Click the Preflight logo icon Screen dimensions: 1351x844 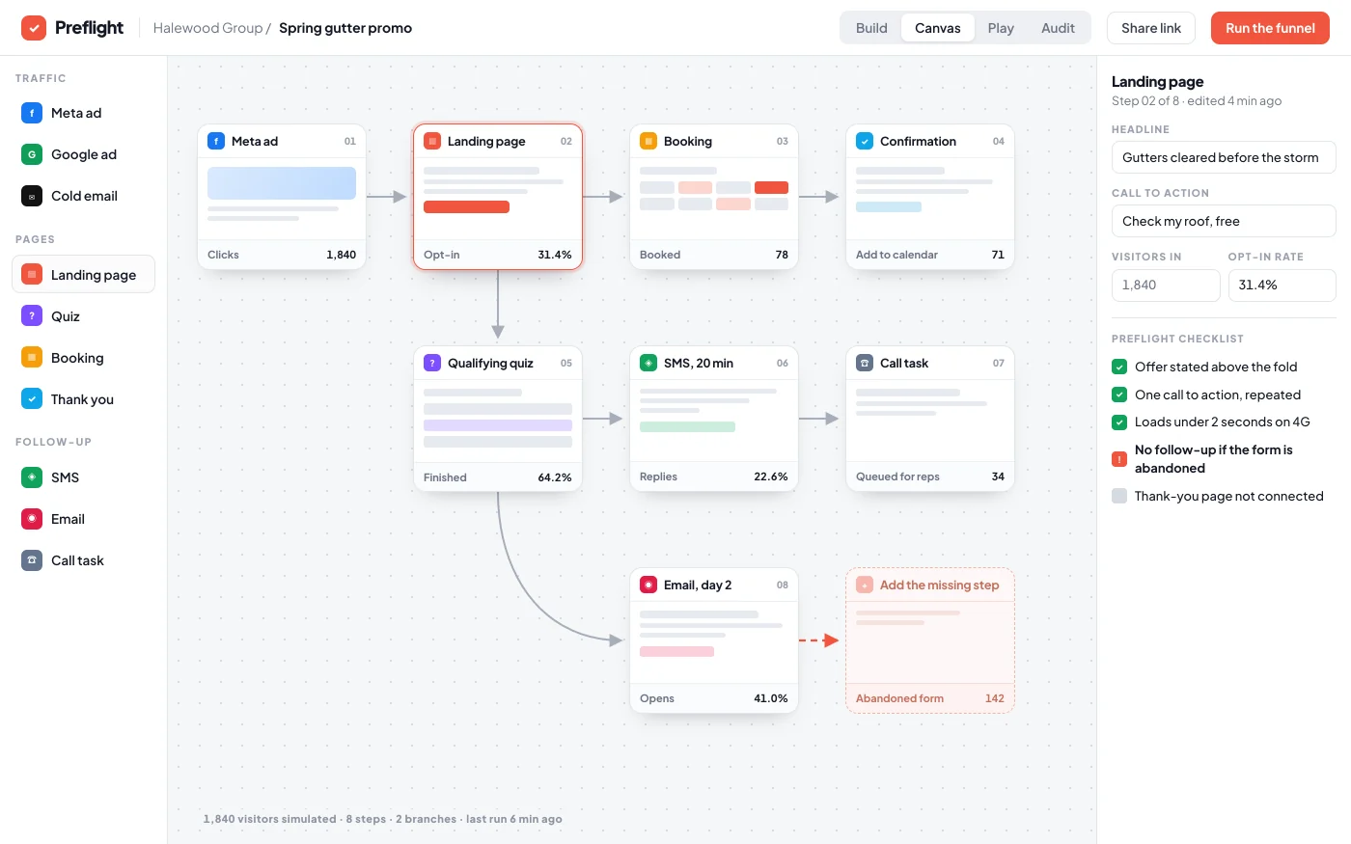34,28
